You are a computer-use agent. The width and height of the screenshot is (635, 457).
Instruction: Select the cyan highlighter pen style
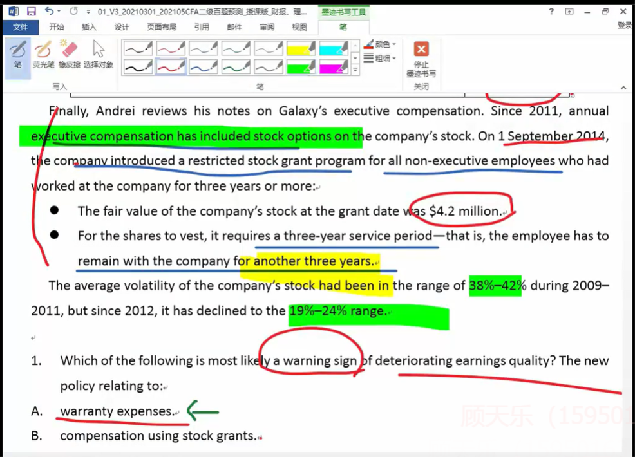tap(333, 48)
